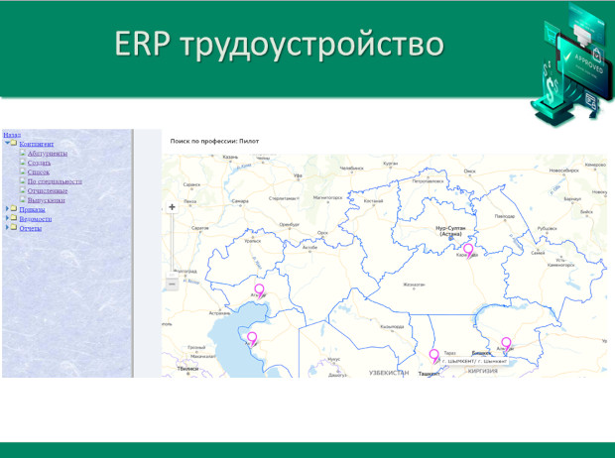
Task: Open the Контингент link
Action: click(37, 144)
